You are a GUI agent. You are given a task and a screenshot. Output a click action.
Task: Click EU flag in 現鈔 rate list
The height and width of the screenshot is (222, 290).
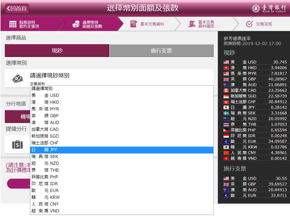(226, 141)
